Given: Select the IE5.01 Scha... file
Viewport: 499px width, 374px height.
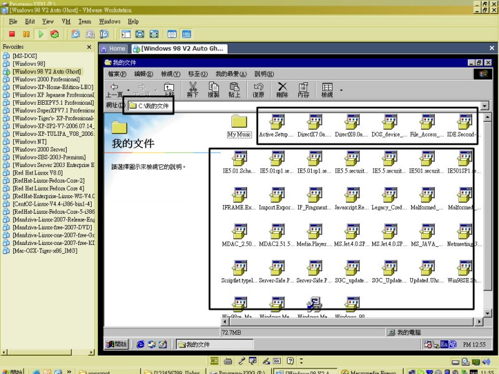Looking at the screenshot, I should click(x=240, y=163).
